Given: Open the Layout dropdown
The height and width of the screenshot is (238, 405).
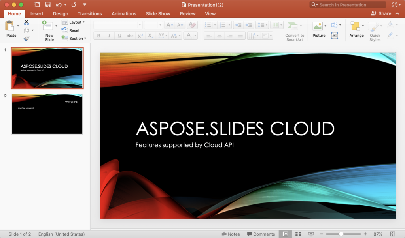Looking at the screenshot, I should pos(73,22).
